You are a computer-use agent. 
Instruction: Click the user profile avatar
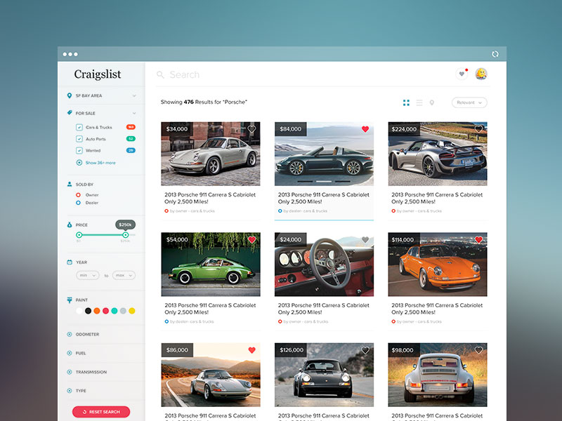(481, 74)
